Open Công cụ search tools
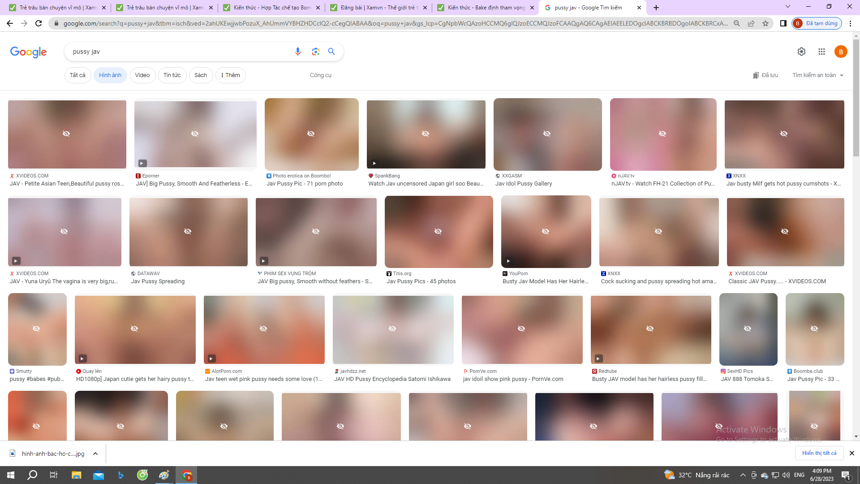 click(x=321, y=75)
